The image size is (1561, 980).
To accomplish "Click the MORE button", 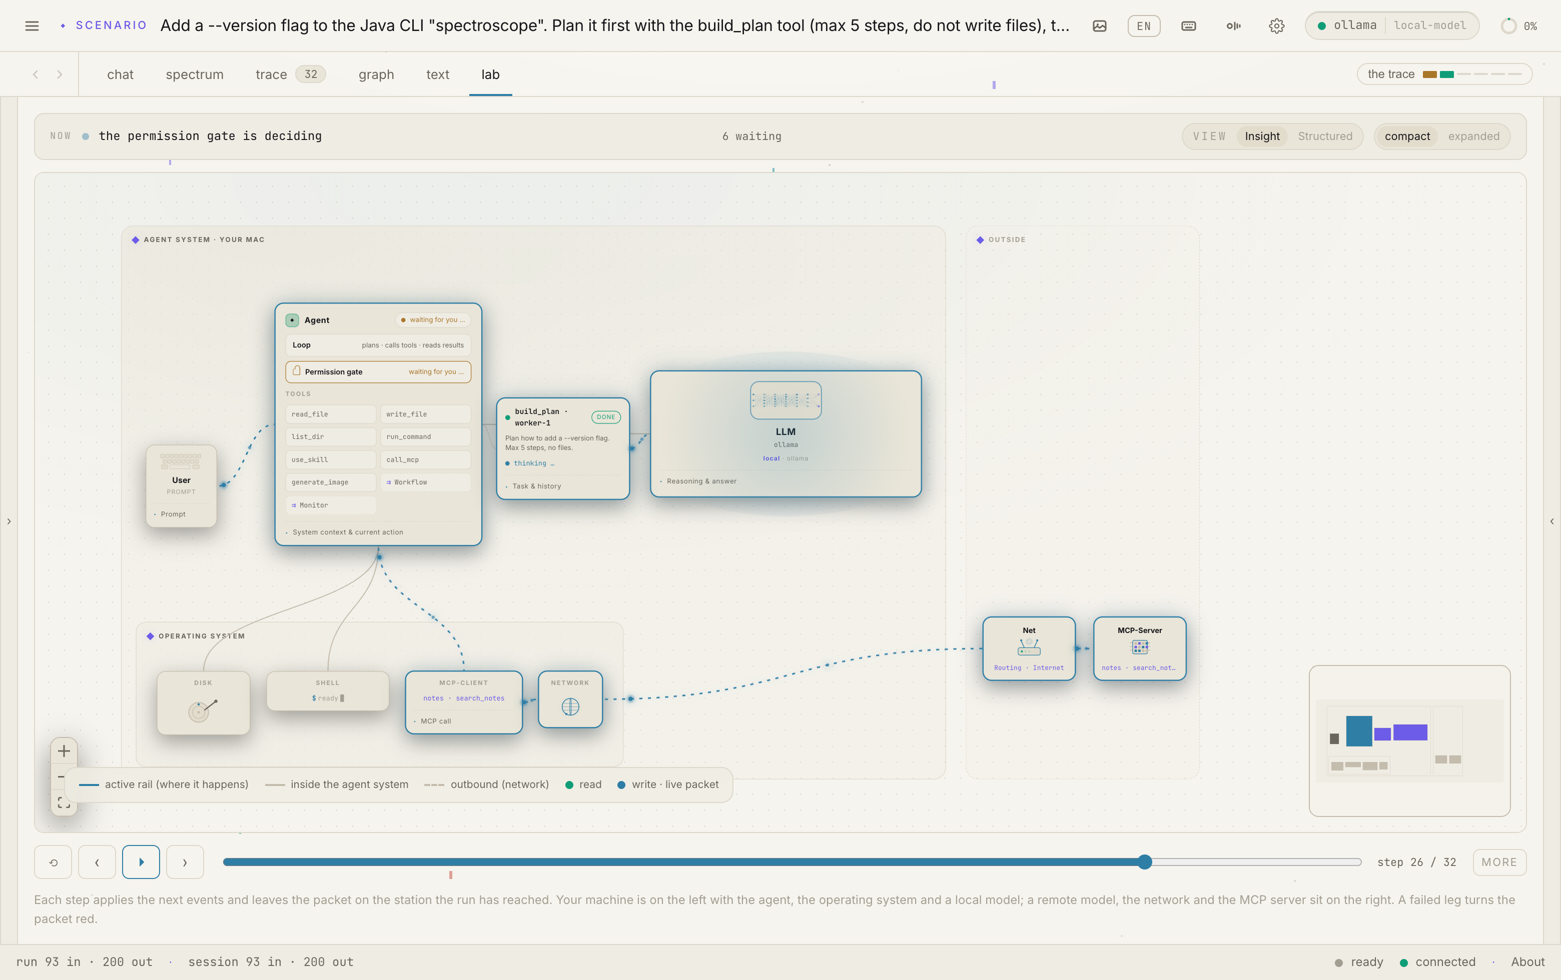I will [1499, 862].
